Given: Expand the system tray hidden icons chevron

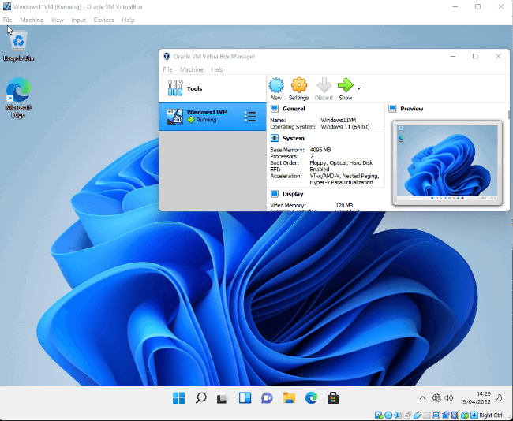Looking at the screenshot, I should (x=423, y=398).
